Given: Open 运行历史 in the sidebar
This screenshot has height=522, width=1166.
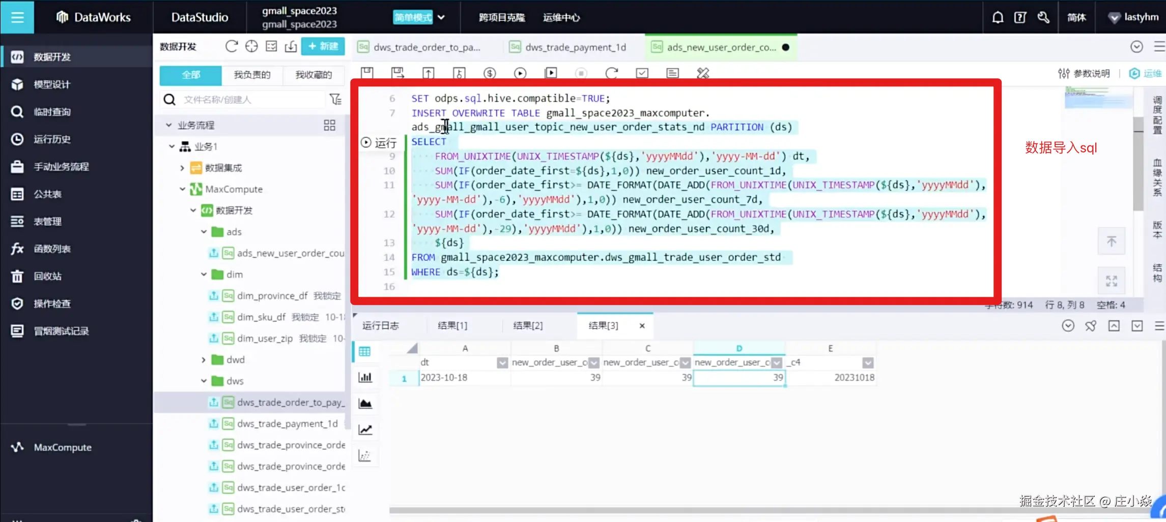Looking at the screenshot, I should point(52,139).
